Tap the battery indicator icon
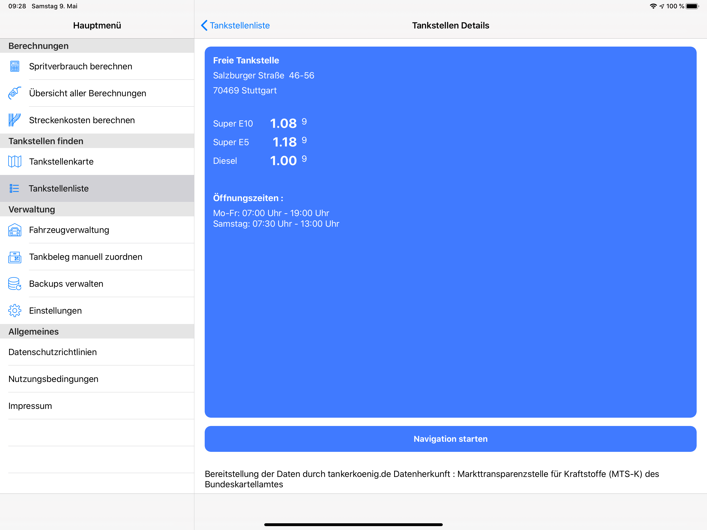Screen dimensions: 707x530 tap(693, 6)
